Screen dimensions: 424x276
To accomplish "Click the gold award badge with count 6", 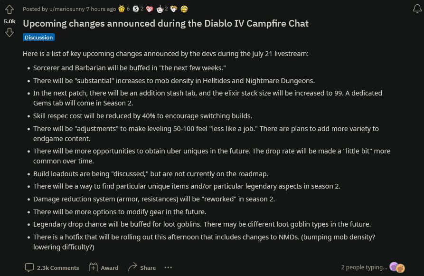I will click(x=122, y=9).
